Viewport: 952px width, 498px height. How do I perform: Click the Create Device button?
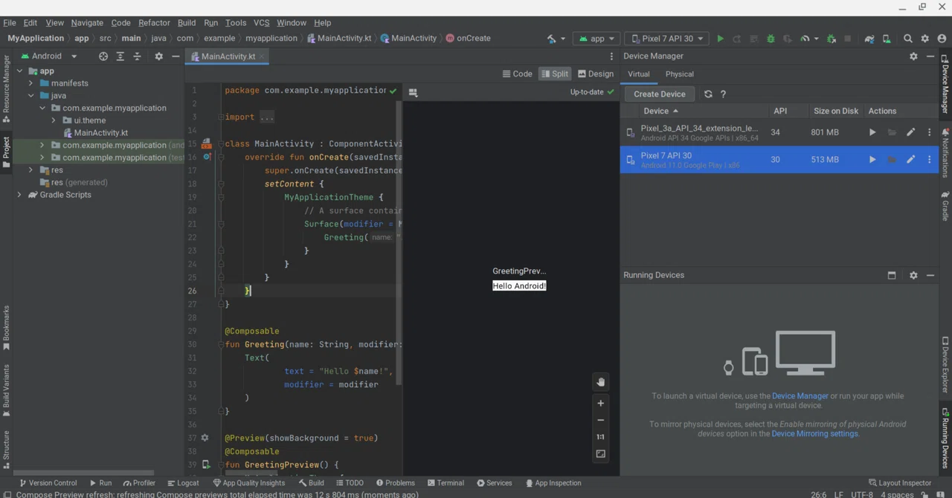tap(660, 94)
